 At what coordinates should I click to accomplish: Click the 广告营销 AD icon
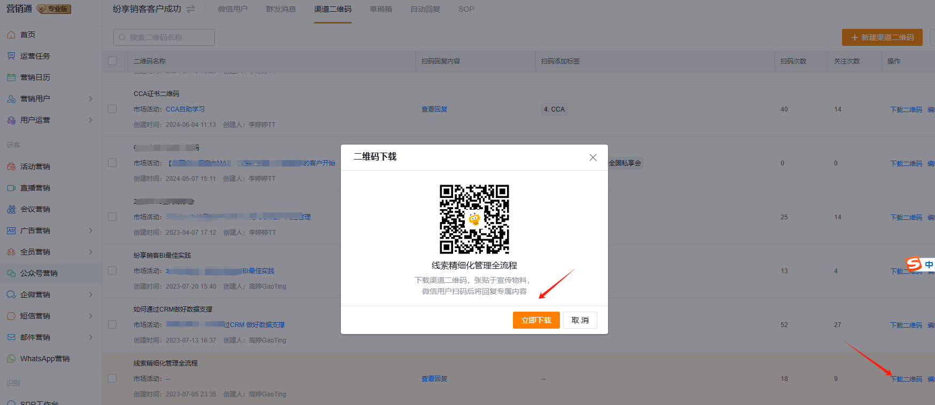(11, 231)
